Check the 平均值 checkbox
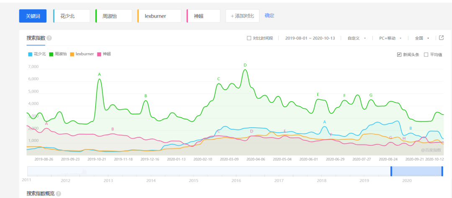The width and height of the screenshot is (452, 198). pos(426,54)
